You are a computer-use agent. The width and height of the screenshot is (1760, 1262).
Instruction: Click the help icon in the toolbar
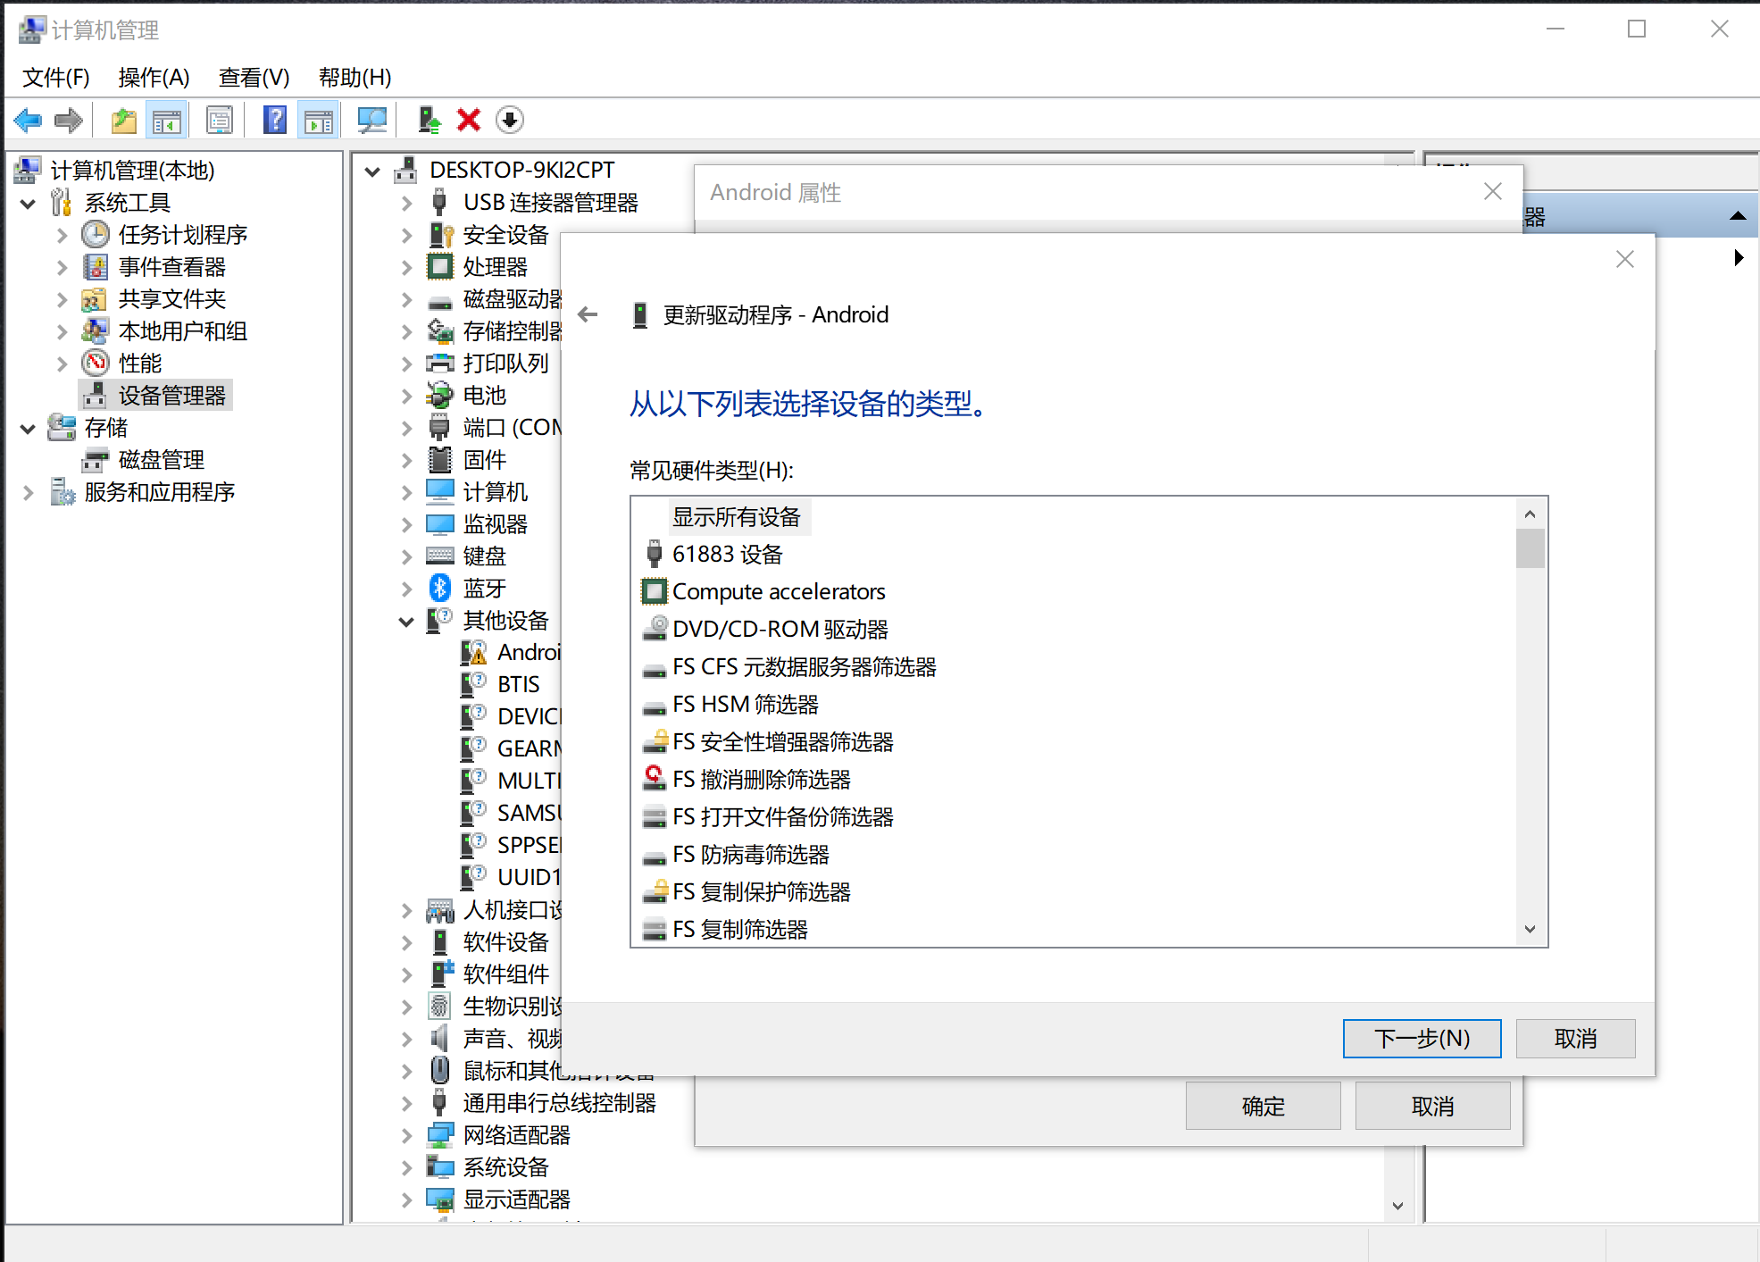tap(274, 119)
